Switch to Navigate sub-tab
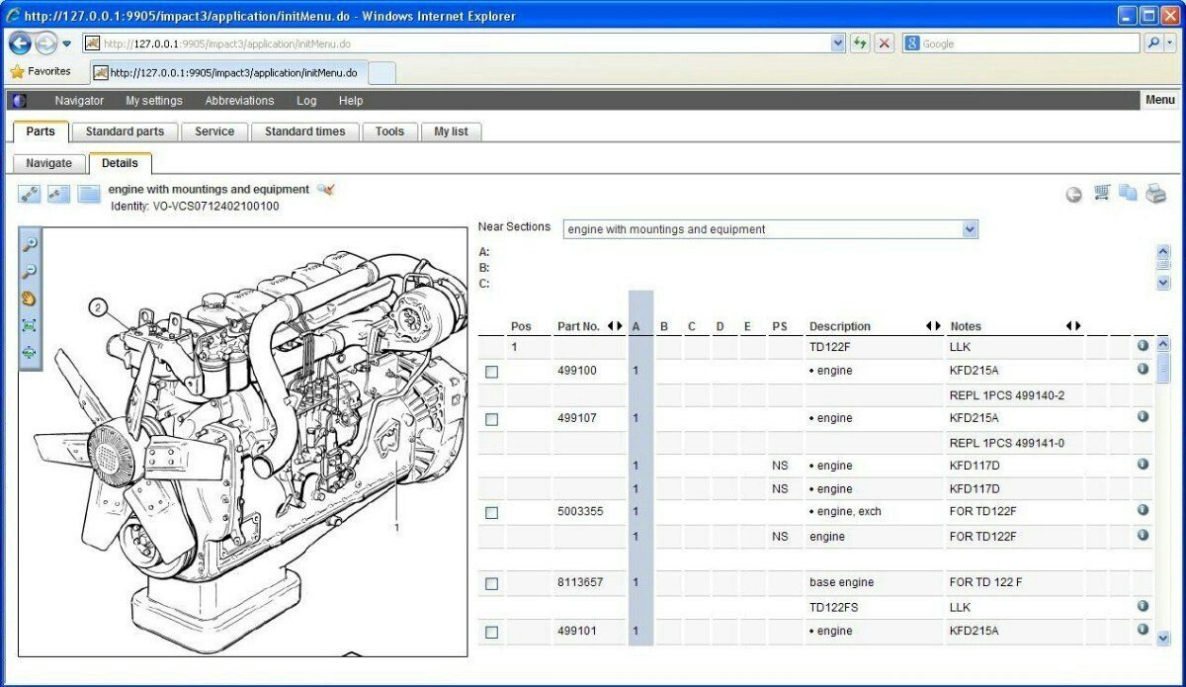Viewport: 1186px width, 687px height. 49,163
